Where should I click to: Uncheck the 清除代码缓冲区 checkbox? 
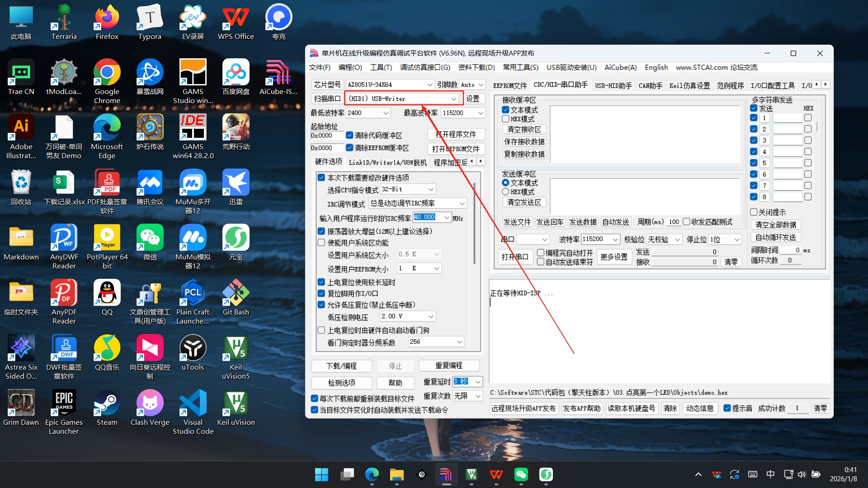(x=349, y=135)
